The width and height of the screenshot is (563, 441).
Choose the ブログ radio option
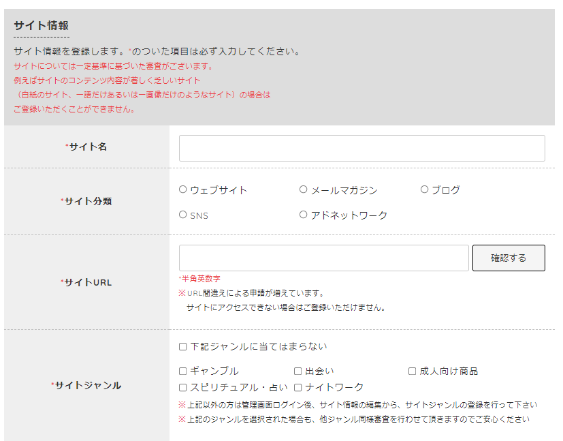coord(424,189)
